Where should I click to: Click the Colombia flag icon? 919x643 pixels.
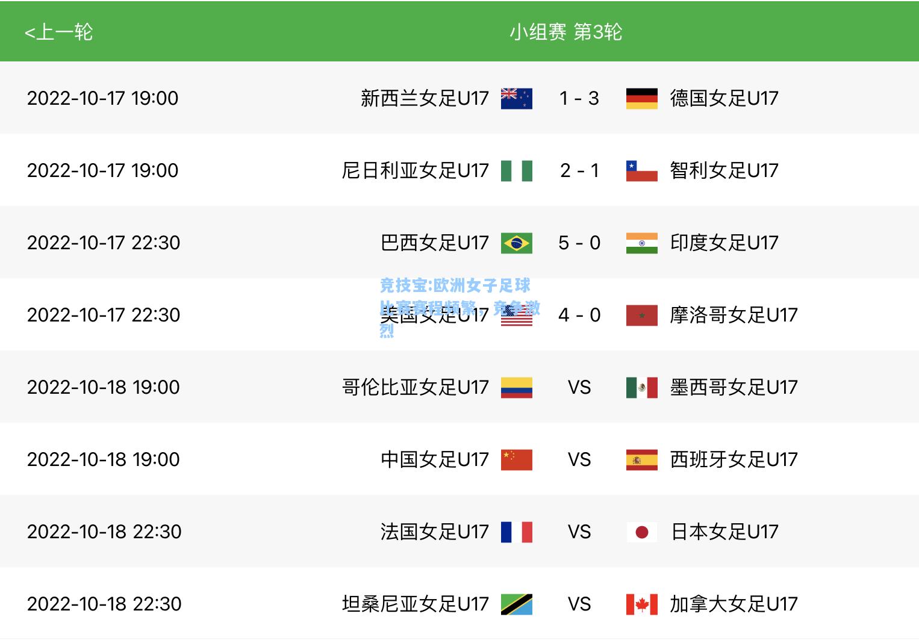pyautogui.click(x=517, y=387)
